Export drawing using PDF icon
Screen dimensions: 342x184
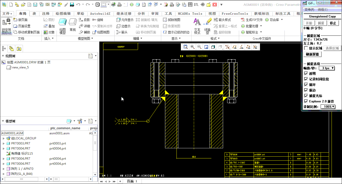coord(72,5)
